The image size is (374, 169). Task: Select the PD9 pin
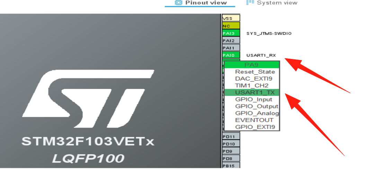231,151
